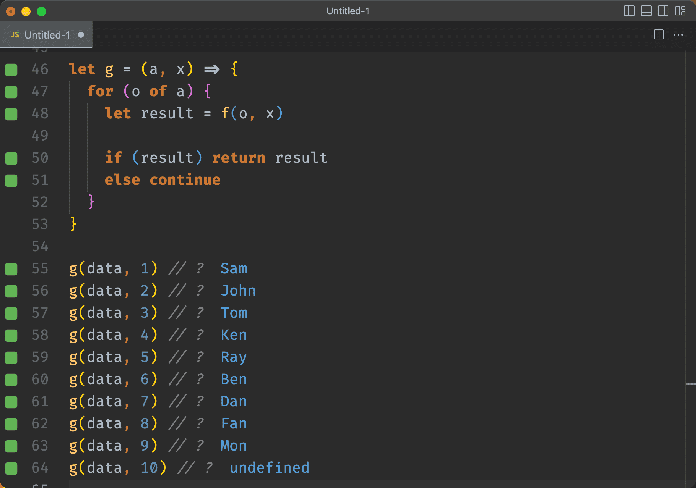Click the green gutter marker on line 50
Viewport: 696px width, 488px height.
(11, 158)
